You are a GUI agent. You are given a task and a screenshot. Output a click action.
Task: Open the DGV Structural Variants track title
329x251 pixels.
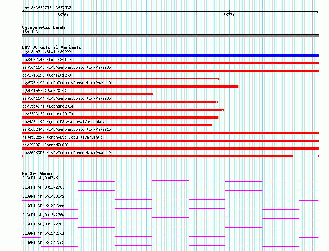point(52,47)
